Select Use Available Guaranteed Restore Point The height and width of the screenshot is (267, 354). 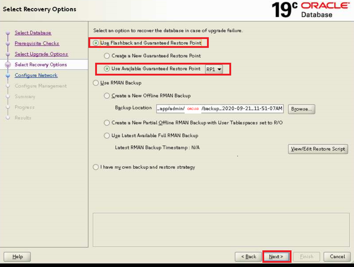(x=107, y=69)
